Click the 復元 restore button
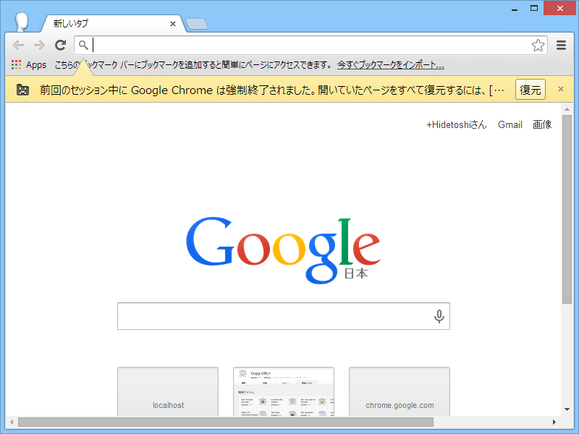Screen dimensions: 579x434 click(531, 90)
